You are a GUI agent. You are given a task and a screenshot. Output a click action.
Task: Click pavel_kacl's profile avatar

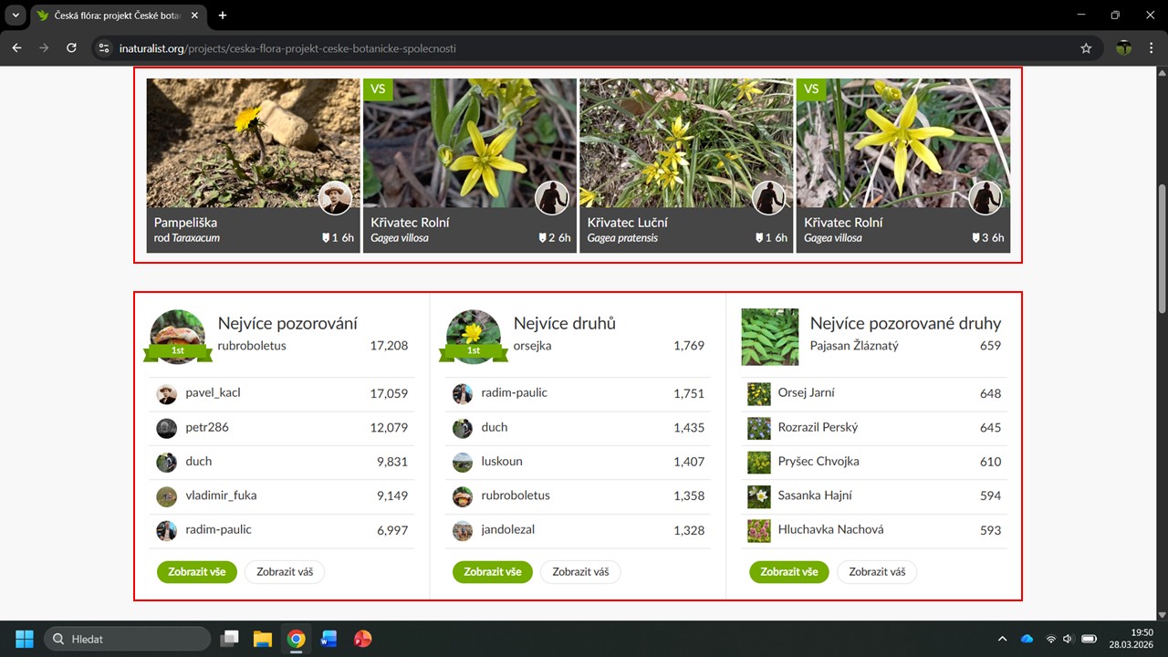pos(166,393)
